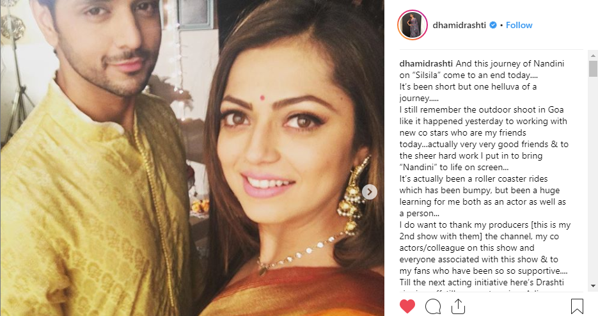Click caption scrollbar down arrow
The image size is (598, 316).
pyautogui.click(x=593, y=285)
